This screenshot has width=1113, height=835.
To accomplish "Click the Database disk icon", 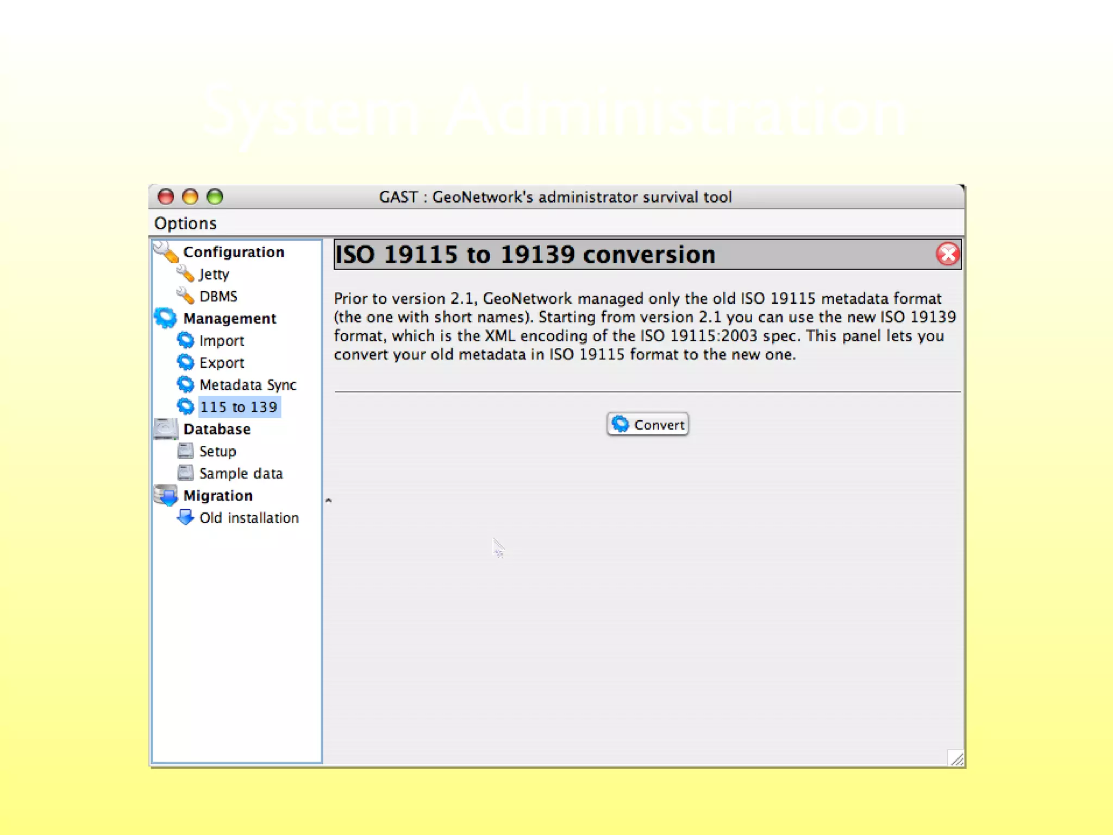I will tap(166, 428).
